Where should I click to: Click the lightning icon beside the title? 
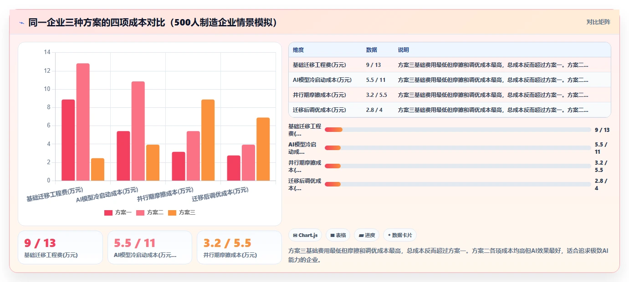click(x=21, y=22)
